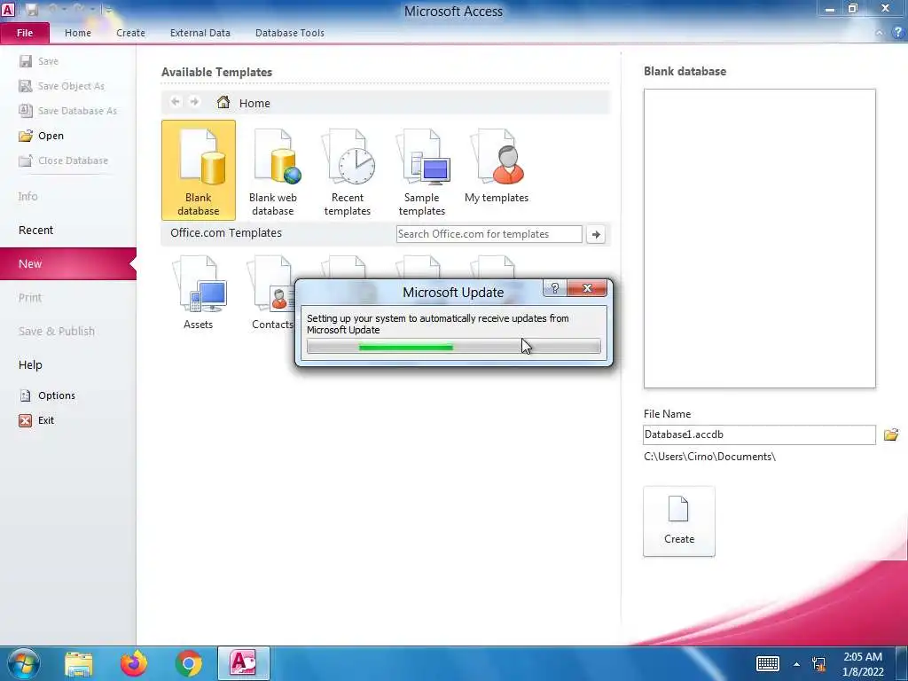Open the Recent section
This screenshot has height=681, width=908.
pyautogui.click(x=35, y=230)
